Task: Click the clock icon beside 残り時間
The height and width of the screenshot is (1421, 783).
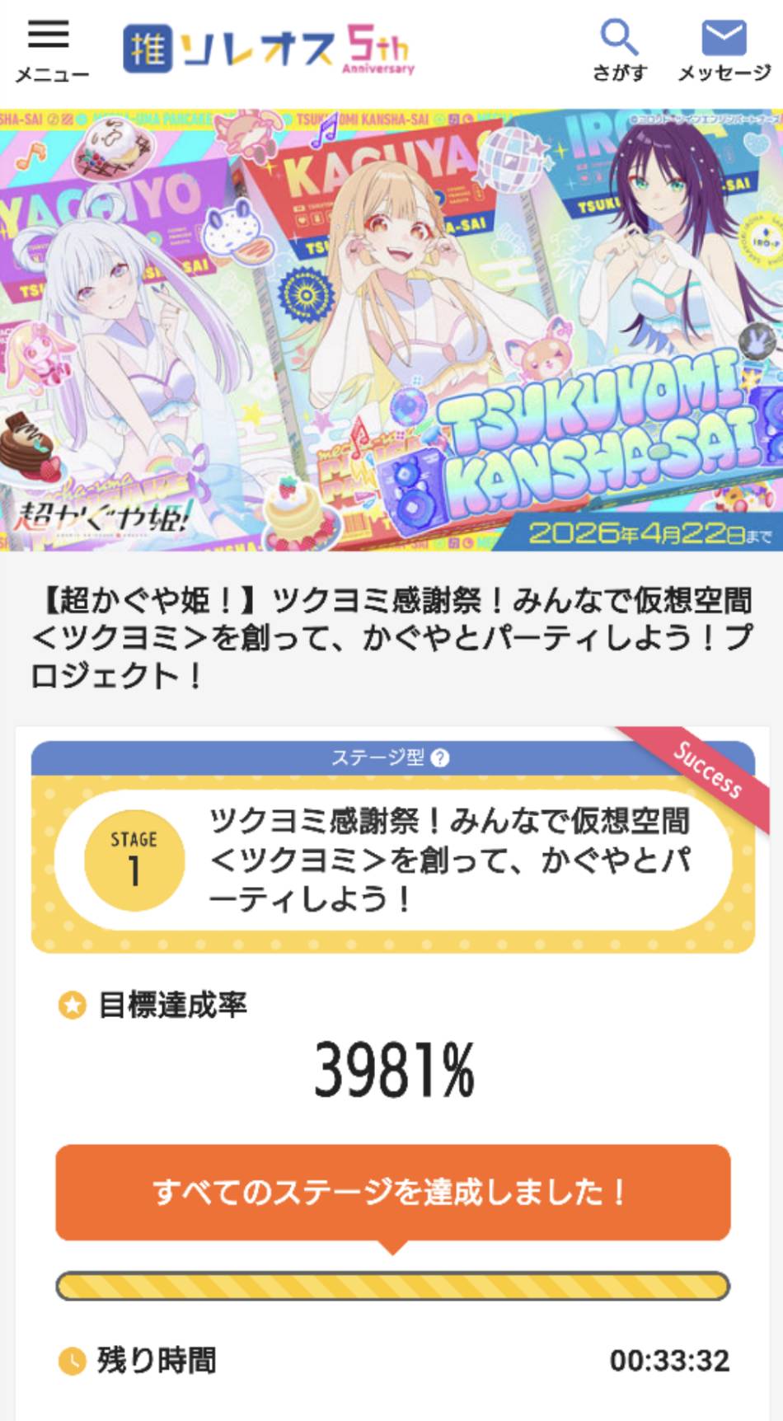Action: [73, 1360]
